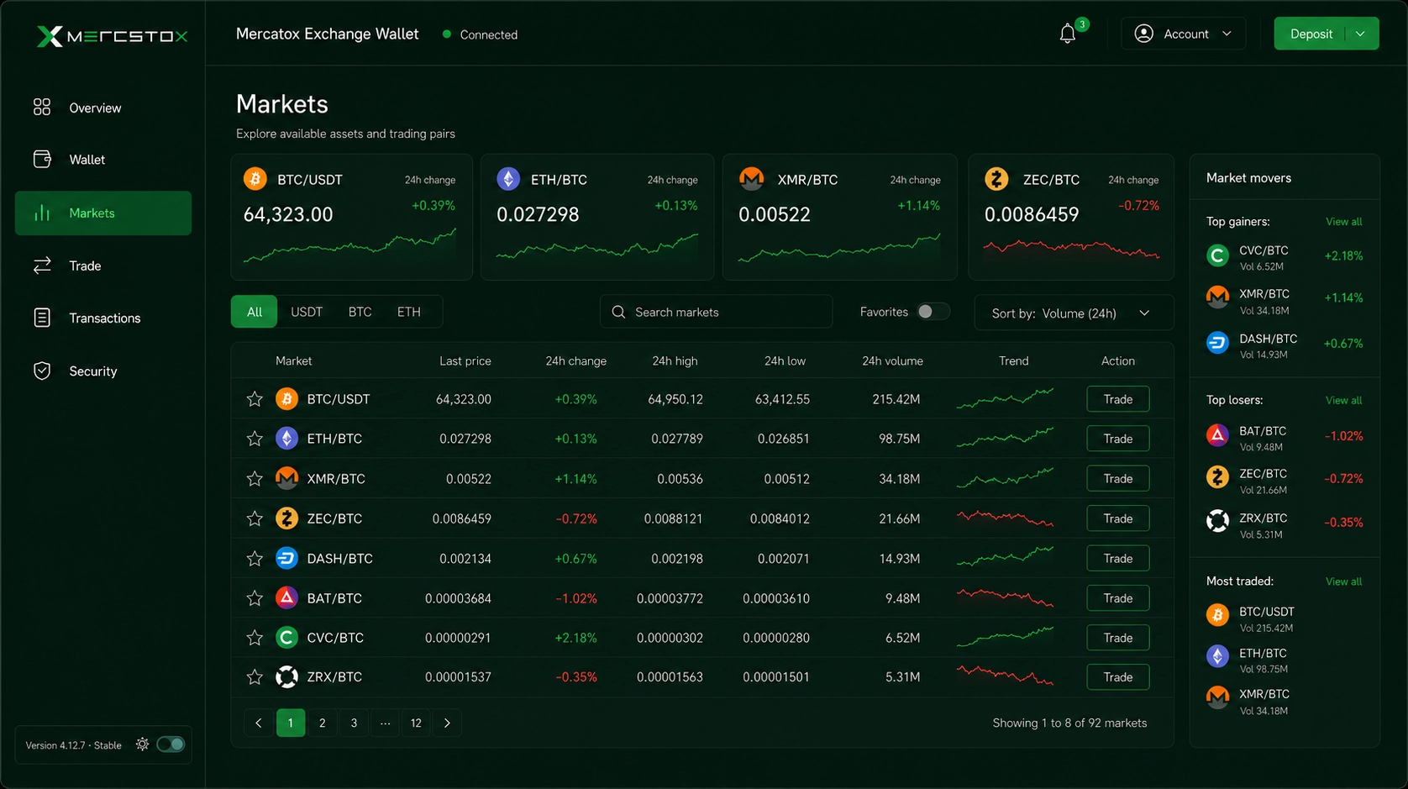The height and width of the screenshot is (789, 1408).
Task: Click "Version 4.12.7 · Stable" label
Action: pos(73,745)
